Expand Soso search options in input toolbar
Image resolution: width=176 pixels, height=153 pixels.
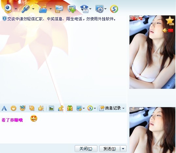pyautogui.click(x=95, y=108)
